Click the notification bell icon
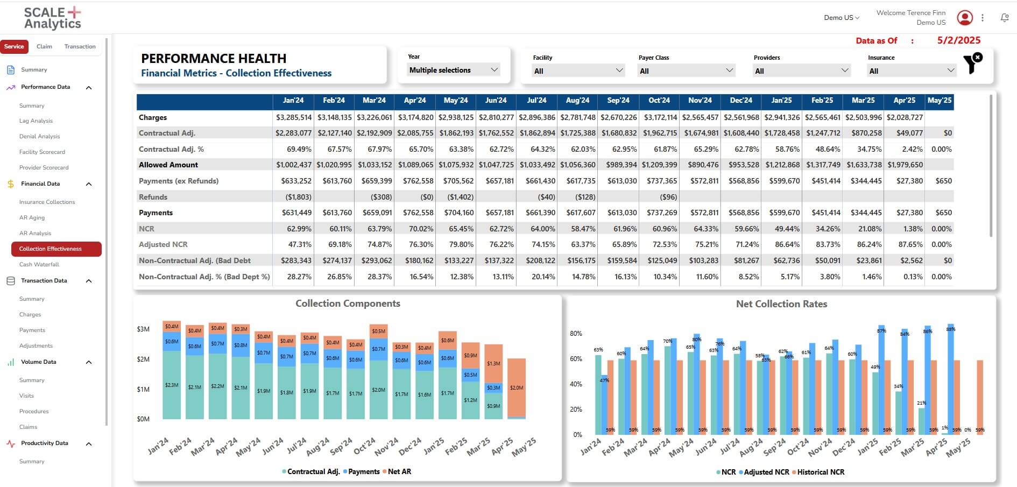 pyautogui.click(x=1004, y=18)
